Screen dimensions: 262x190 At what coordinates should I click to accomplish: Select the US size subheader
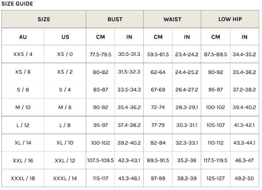pos(65,37)
